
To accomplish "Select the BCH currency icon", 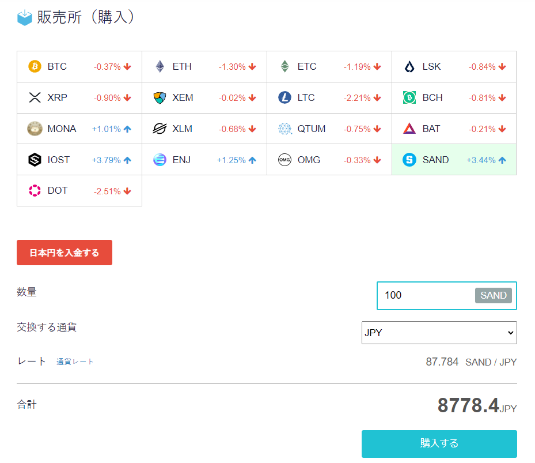I will click(409, 97).
